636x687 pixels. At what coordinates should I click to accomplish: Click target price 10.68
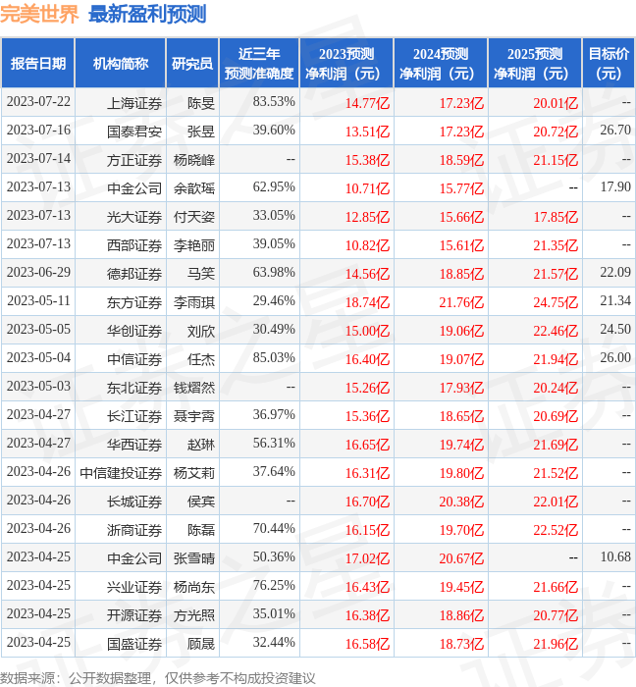(x=615, y=557)
